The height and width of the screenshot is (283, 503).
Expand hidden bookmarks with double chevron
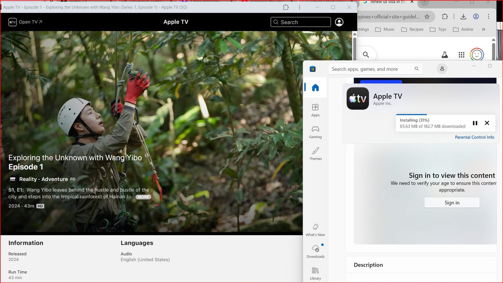click(484, 29)
